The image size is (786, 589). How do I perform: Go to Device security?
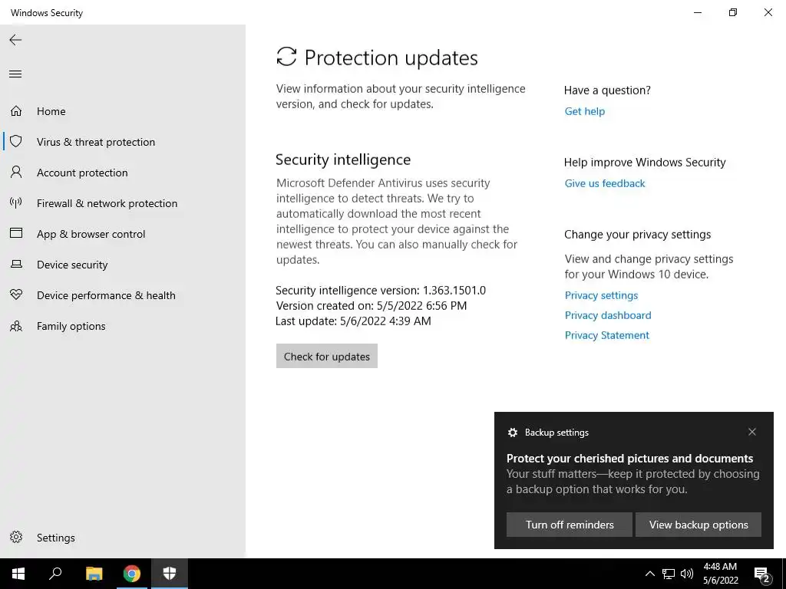click(x=72, y=265)
